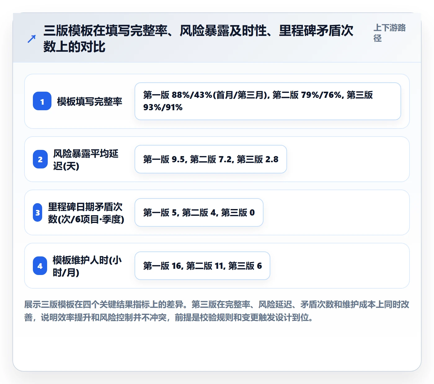Click the number 3 badge for 里程碑日期矛盾次数
Image resolution: width=434 pixels, height=384 pixels.
click(38, 213)
